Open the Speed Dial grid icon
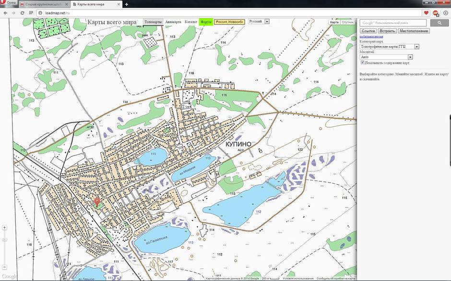The height and width of the screenshot is (281, 451). (30, 12)
